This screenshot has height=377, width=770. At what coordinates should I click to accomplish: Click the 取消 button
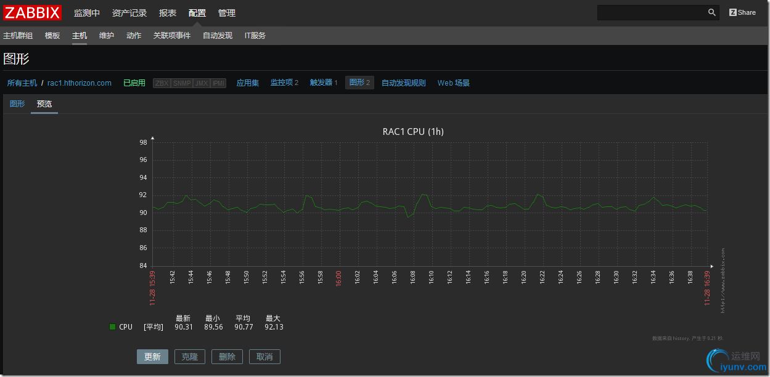tap(264, 357)
